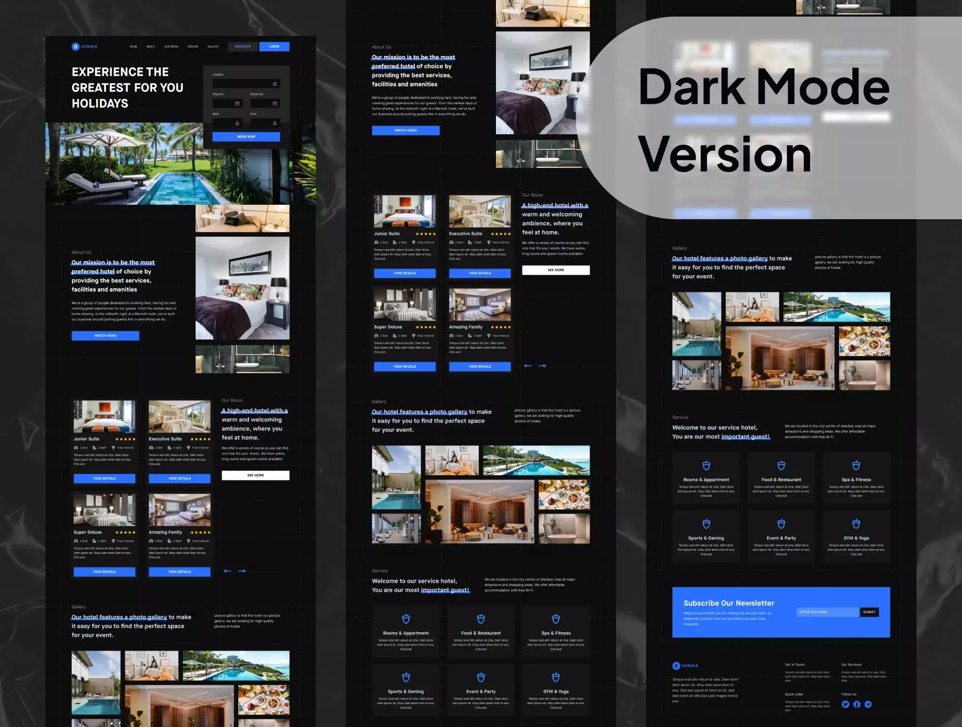Click SEE MORE in the middle page

pyautogui.click(x=556, y=270)
